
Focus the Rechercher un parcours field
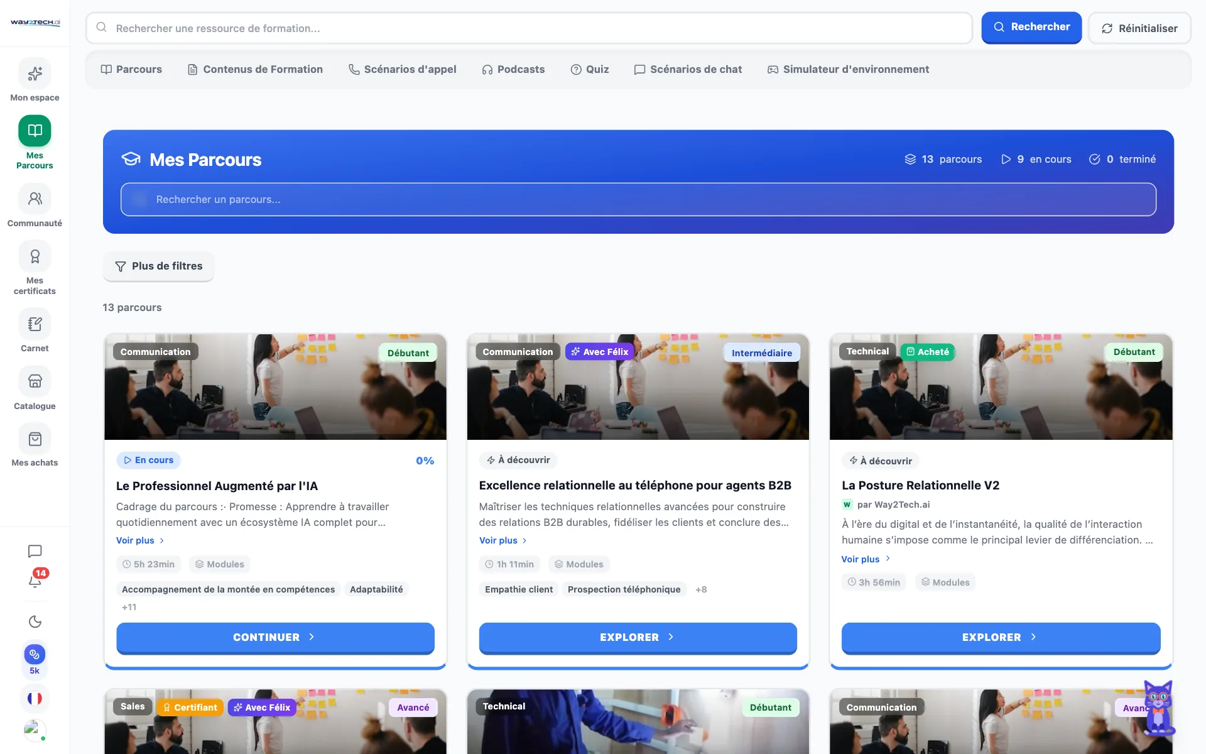pyautogui.click(x=638, y=199)
